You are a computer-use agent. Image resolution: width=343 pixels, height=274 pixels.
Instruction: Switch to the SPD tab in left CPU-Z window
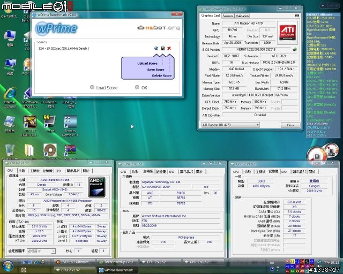coord(58,171)
